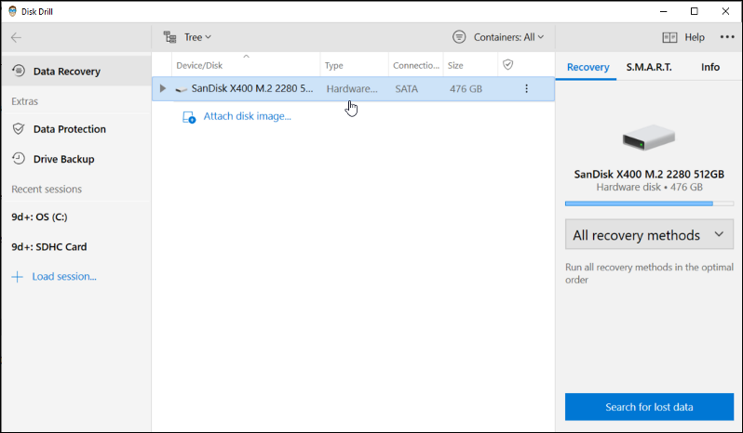Open the Containers: All dropdown
The image size is (743, 433).
coord(508,37)
